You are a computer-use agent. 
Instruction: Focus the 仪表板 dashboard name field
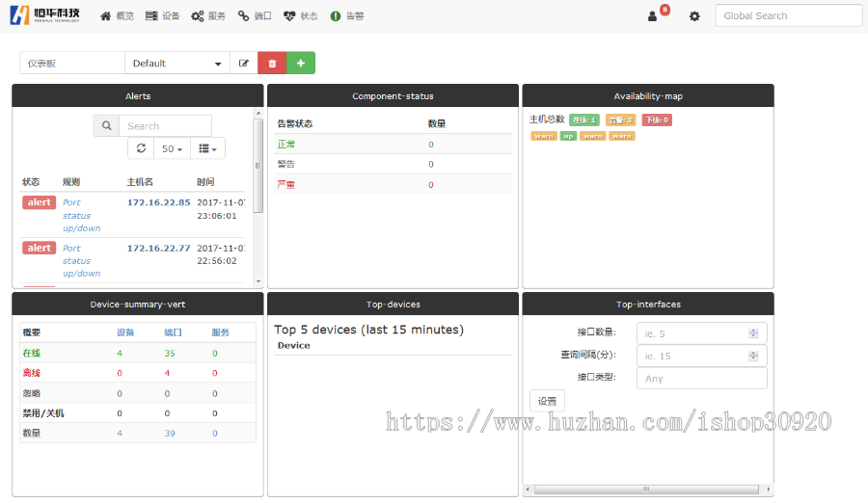tap(72, 63)
